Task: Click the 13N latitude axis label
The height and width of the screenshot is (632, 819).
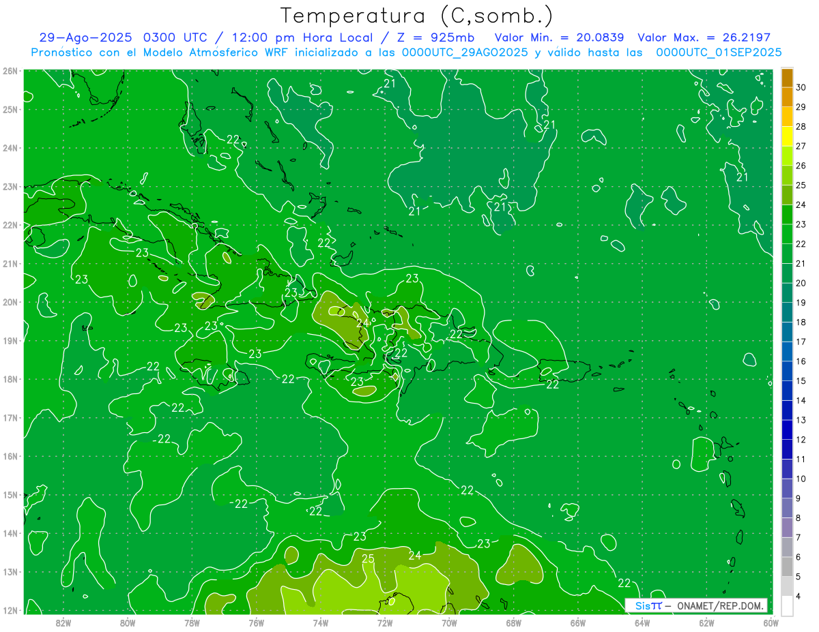Action: click(12, 571)
